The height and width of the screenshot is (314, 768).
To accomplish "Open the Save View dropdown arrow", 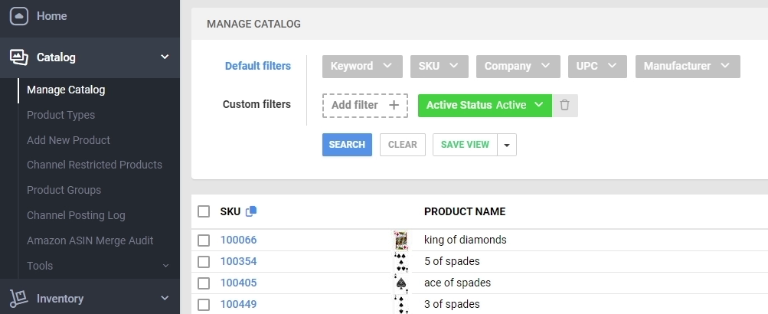I will tap(507, 145).
